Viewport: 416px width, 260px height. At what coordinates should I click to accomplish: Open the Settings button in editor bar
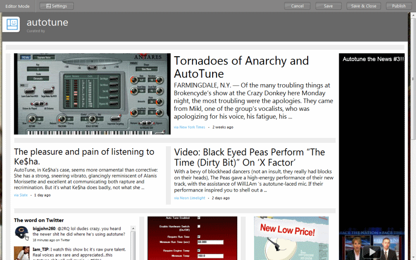[x=57, y=6]
